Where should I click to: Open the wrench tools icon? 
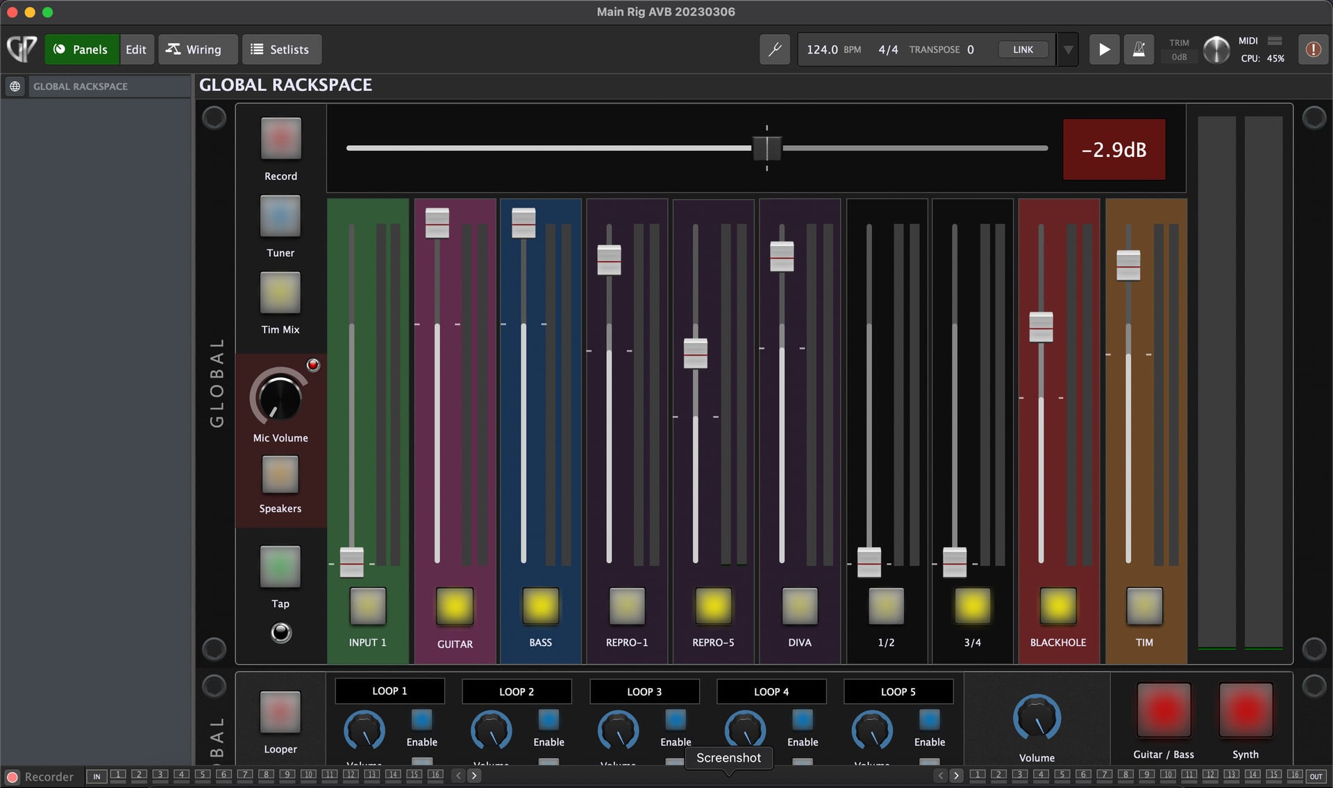pos(775,49)
